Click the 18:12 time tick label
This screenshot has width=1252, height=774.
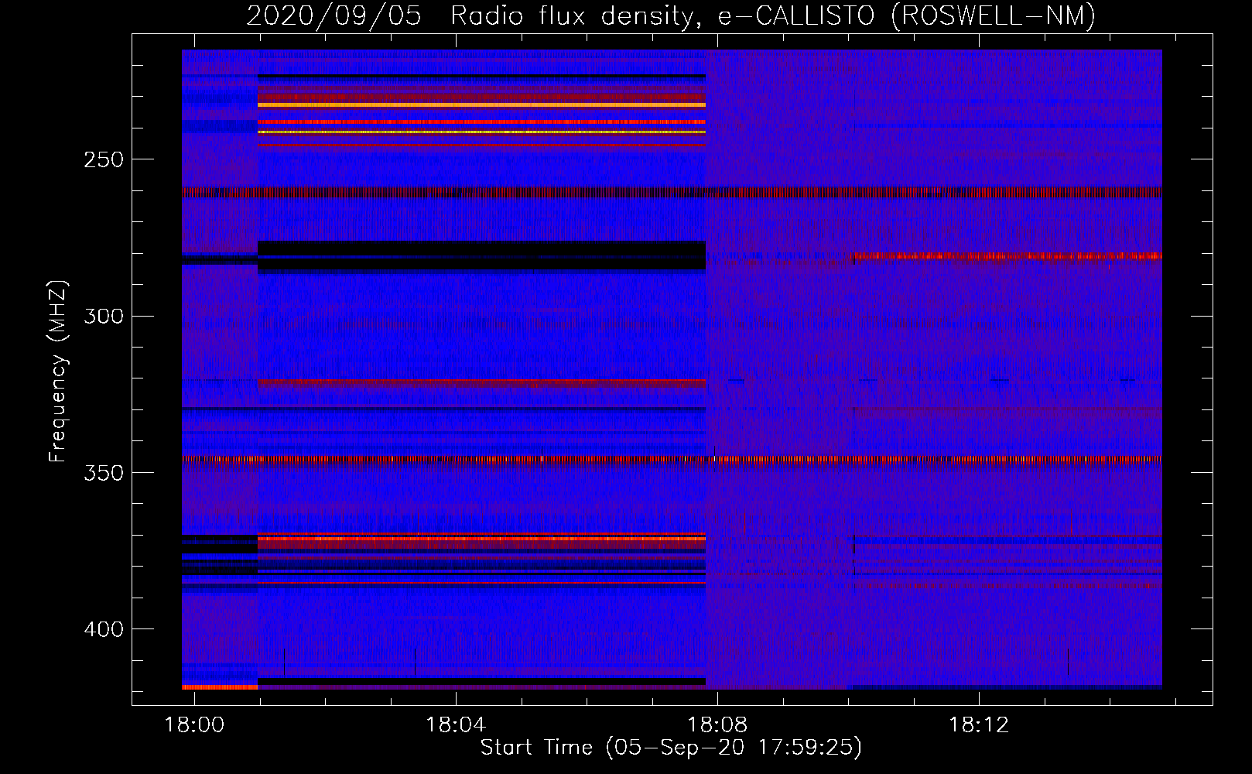(980, 724)
